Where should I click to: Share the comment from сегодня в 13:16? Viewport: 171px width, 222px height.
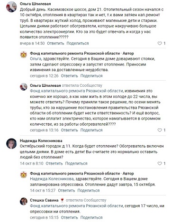tap(91, 130)
